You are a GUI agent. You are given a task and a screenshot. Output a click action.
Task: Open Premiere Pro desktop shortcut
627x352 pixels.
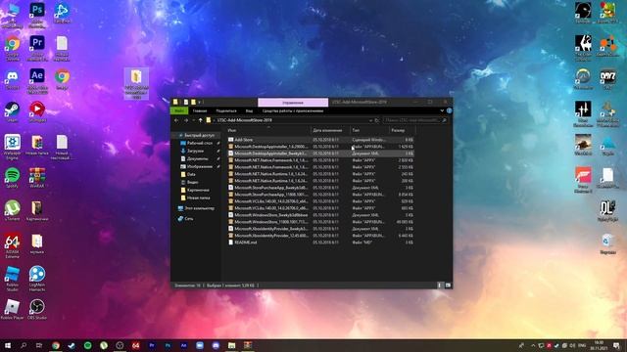(37, 48)
